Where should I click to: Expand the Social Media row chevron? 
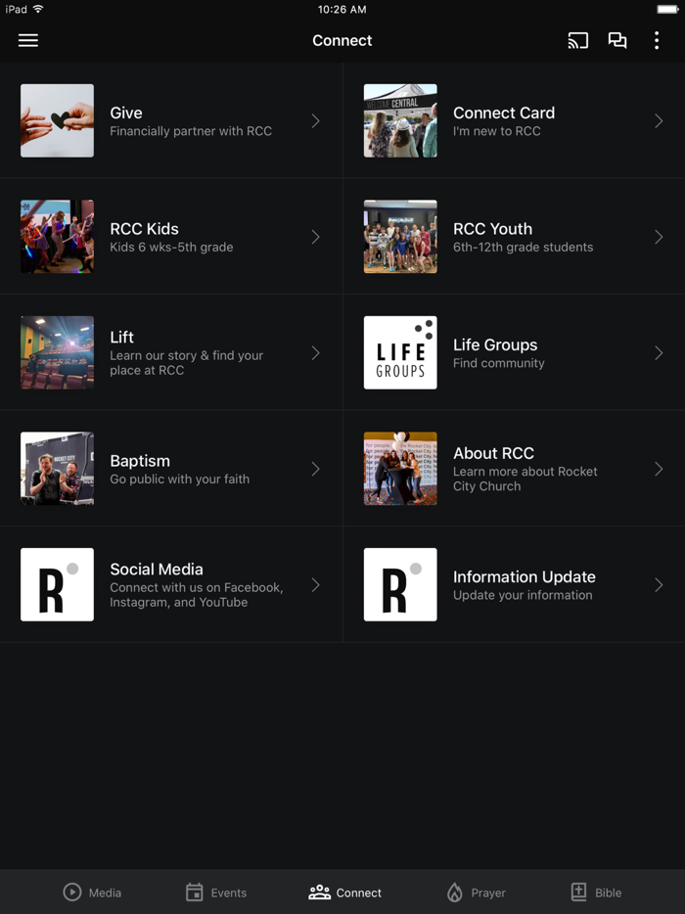tap(315, 584)
